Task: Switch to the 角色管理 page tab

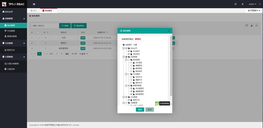Action: point(48,10)
